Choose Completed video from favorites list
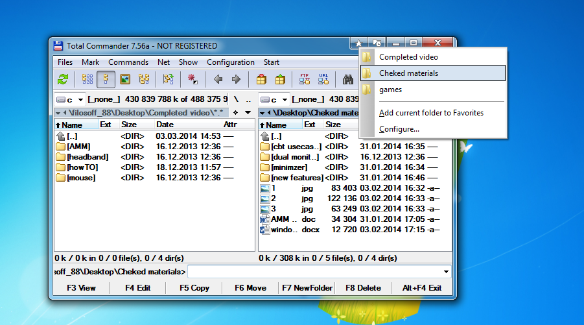The height and width of the screenshot is (325, 584). pos(433,57)
